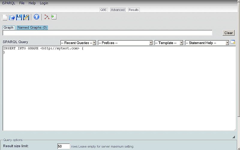
Task: Click icon beside Statement Help dropdown
Action: 233,42
